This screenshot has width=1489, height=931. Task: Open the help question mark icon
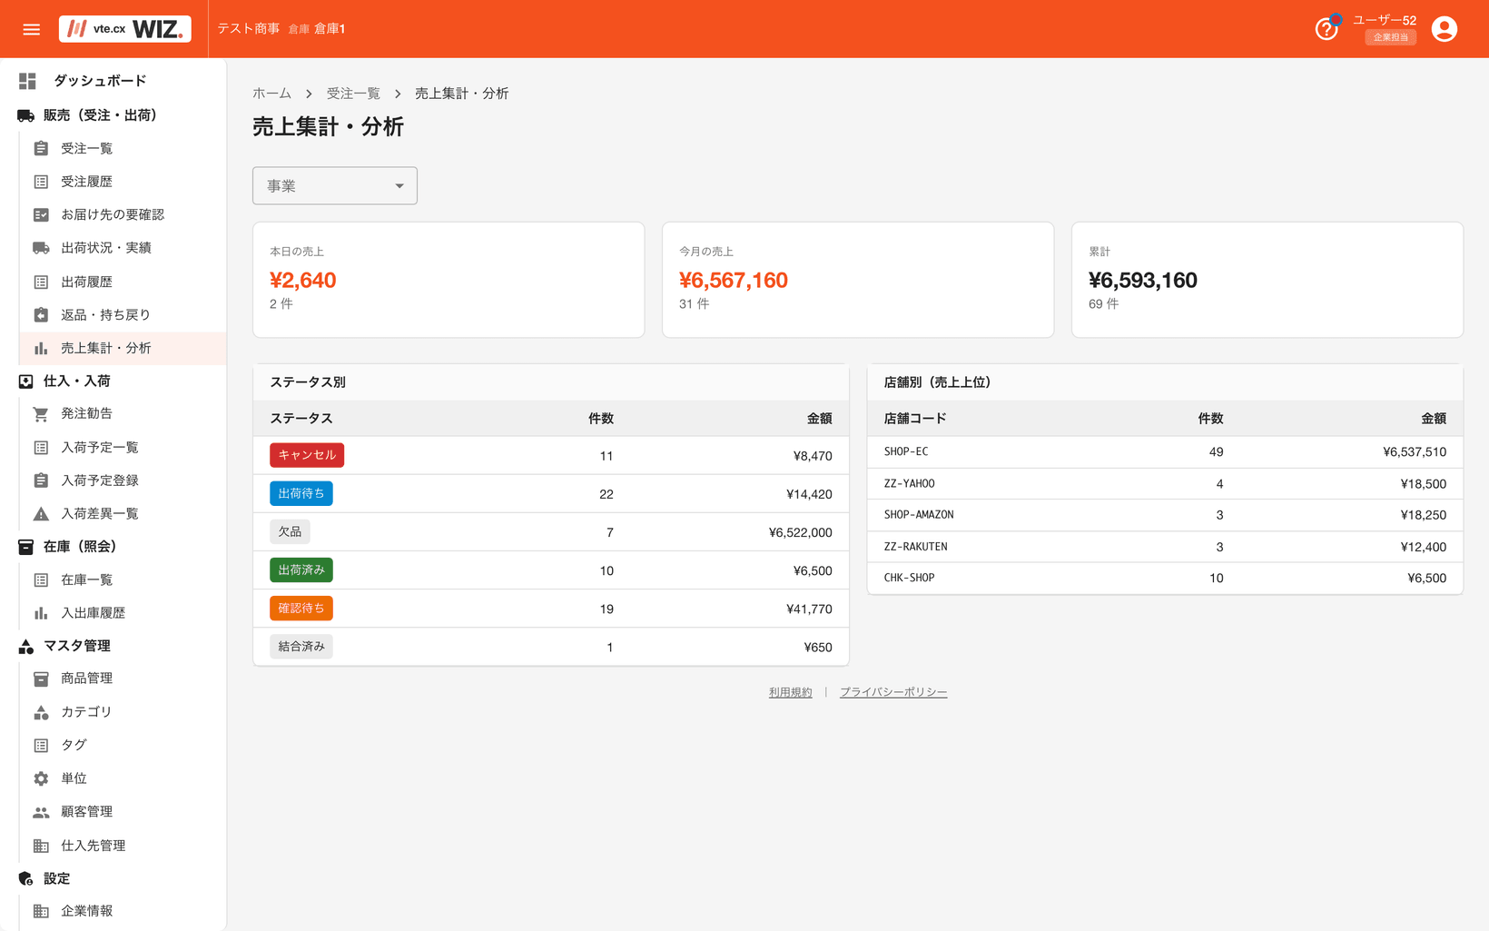click(x=1326, y=29)
